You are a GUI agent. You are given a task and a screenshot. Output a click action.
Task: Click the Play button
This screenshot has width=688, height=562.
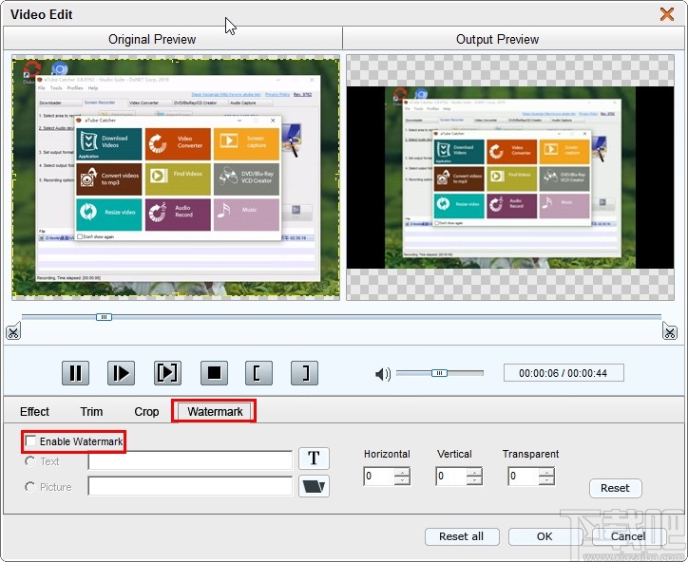point(121,373)
